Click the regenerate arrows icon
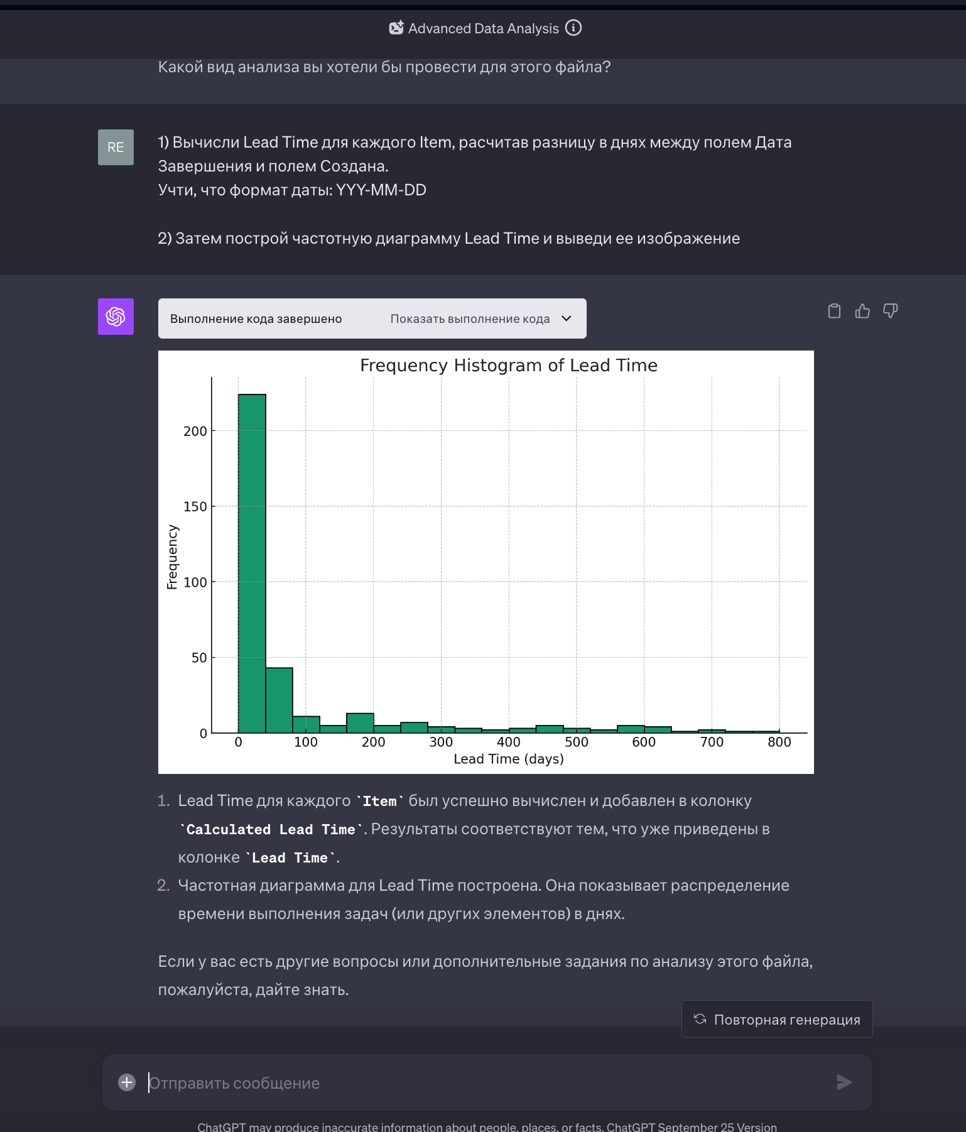The image size is (966, 1132). pyautogui.click(x=700, y=1019)
